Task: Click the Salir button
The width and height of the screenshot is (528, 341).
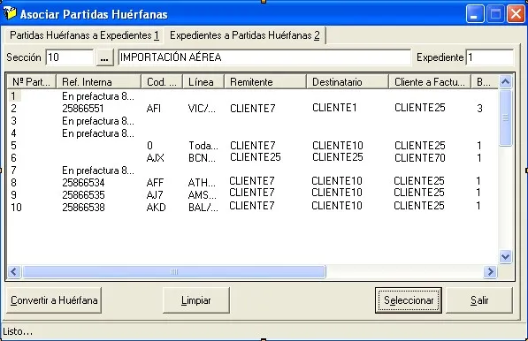Action: (x=479, y=300)
